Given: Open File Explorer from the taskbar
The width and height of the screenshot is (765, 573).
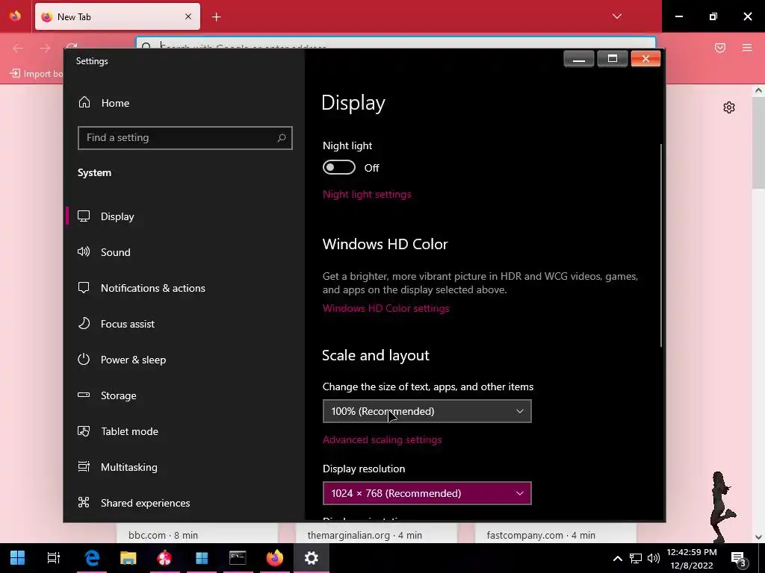Looking at the screenshot, I should [x=128, y=557].
